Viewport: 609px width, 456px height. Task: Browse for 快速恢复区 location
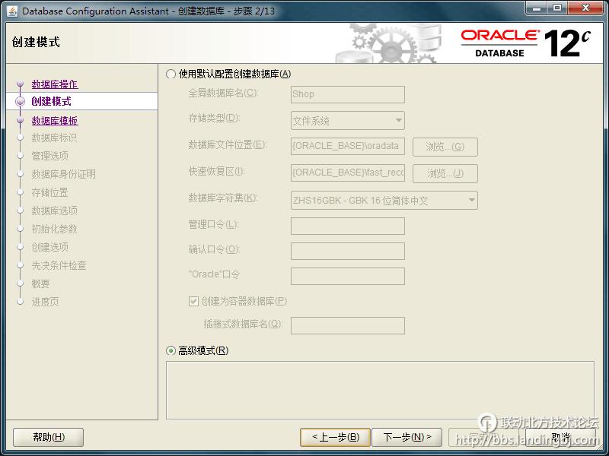click(x=445, y=173)
